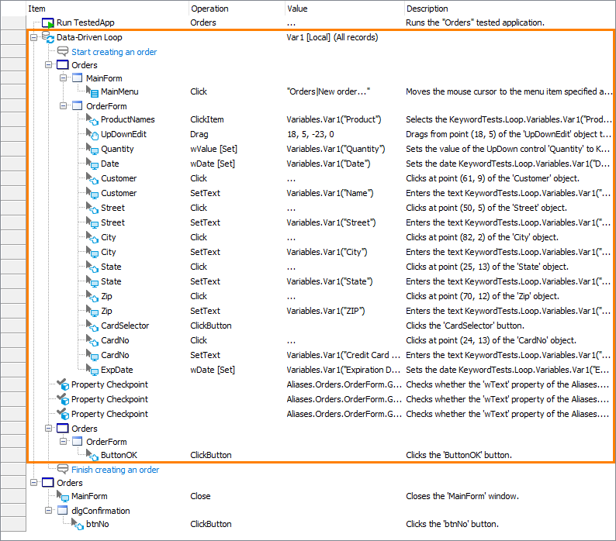Click the btnNo item icon
The image size is (616, 541).
pyautogui.click(x=78, y=524)
